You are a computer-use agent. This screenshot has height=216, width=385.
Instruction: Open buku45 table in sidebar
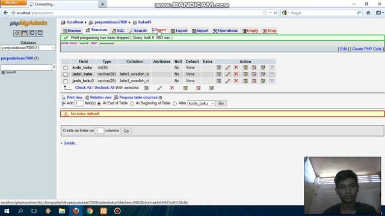tap(11, 73)
